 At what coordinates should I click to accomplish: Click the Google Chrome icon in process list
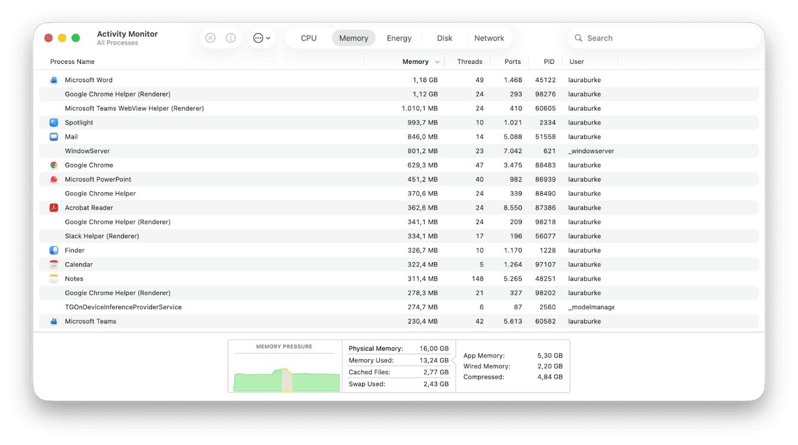[52, 165]
